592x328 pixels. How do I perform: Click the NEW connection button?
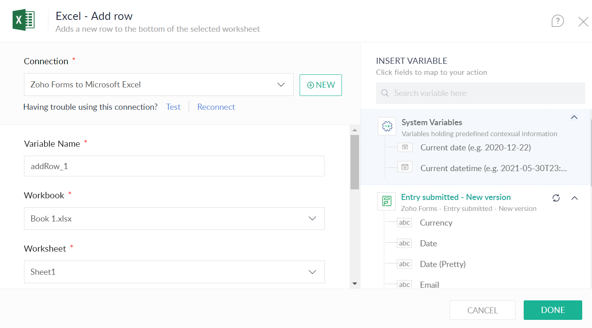click(321, 85)
